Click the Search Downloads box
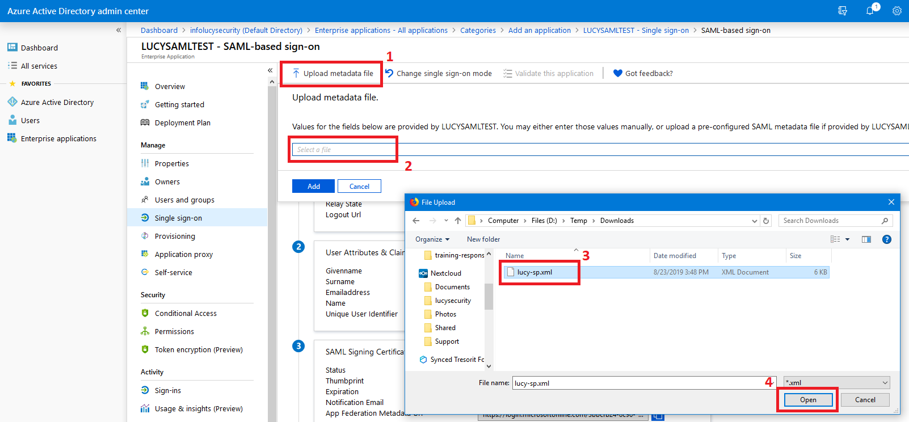The width and height of the screenshot is (909, 422). 835,221
